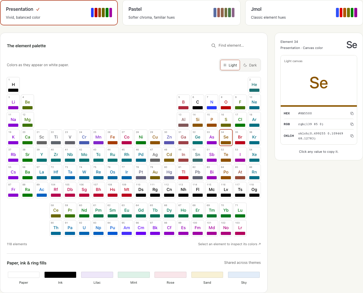Select the Mint fill swatch
Viewport: 363px width, 293px height.
(134, 275)
